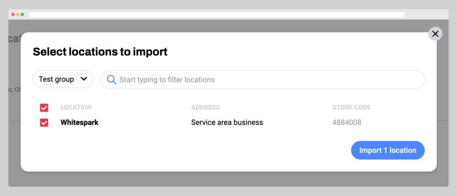Screen dimensions: 457x196
Task: Close the import locations dialog
Action: [435, 33]
